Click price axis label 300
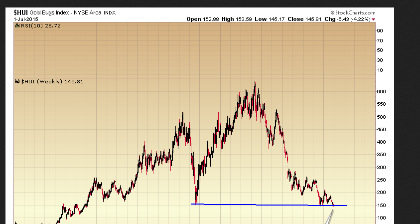The height and width of the screenshot is (224, 420). coord(381,168)
